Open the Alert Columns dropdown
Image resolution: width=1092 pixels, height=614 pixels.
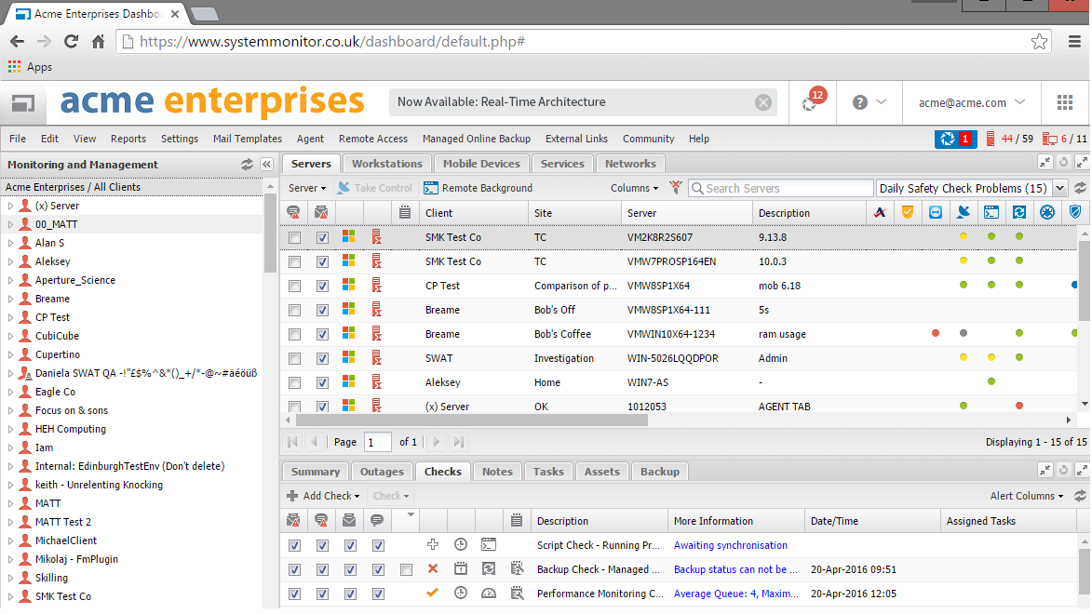[1025, 496]
